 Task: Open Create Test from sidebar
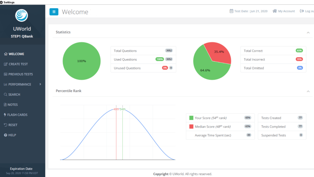pyautogui.click(x=16, y=64)
